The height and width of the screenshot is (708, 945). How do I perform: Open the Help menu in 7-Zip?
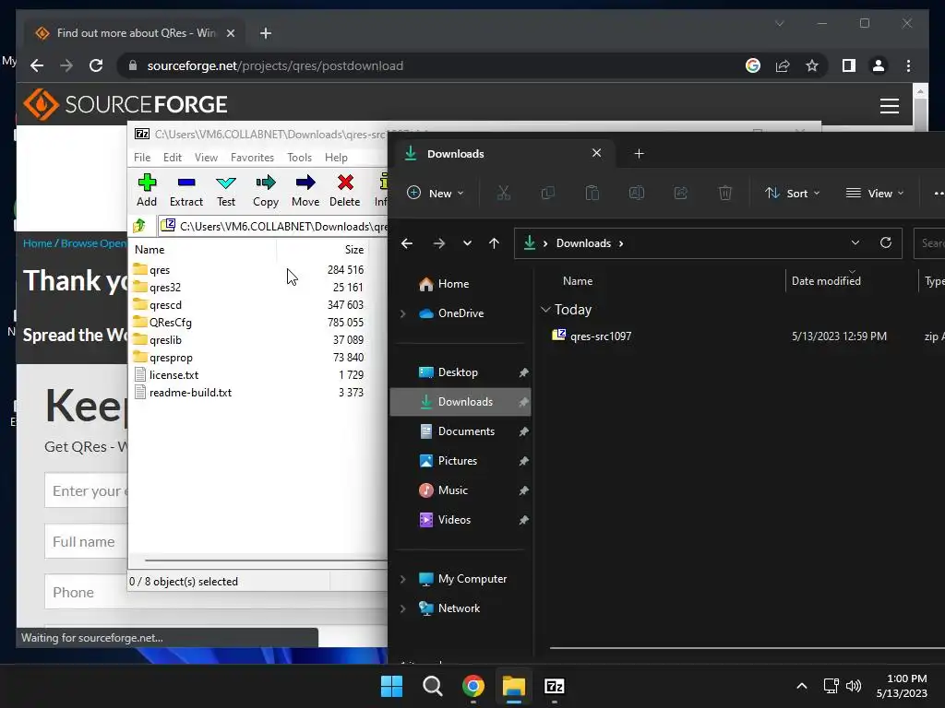click(336, 157)
